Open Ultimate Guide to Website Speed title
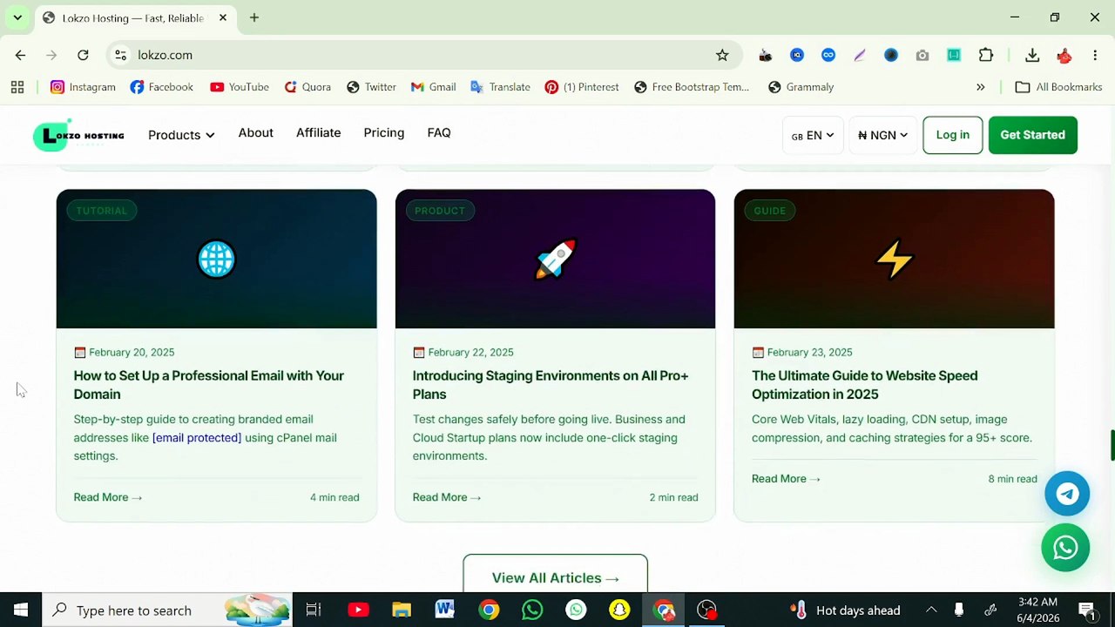 864,385
